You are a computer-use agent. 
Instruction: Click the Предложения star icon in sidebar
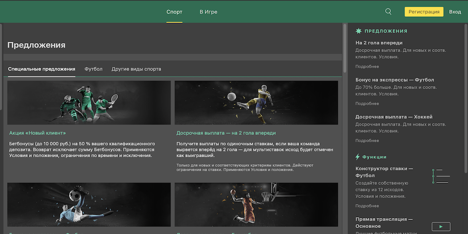tap(358, 31)
